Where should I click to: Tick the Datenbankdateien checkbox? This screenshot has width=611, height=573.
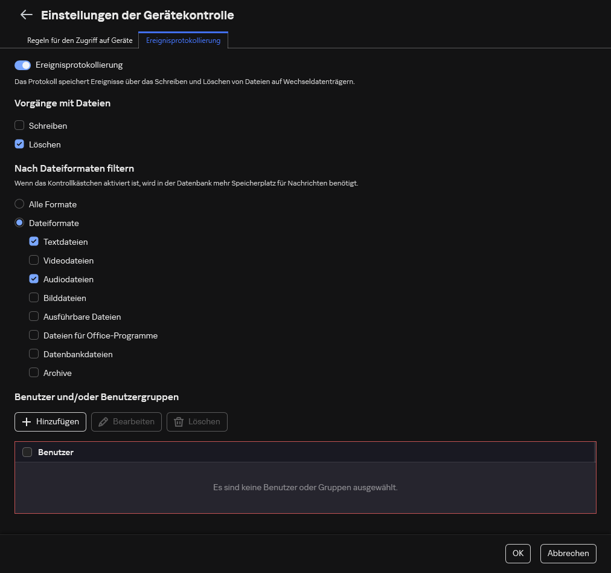tap(34, 354)
